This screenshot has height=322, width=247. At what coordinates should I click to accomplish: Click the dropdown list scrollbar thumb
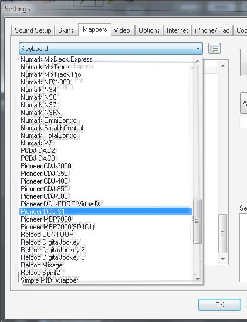coord(198,221)
